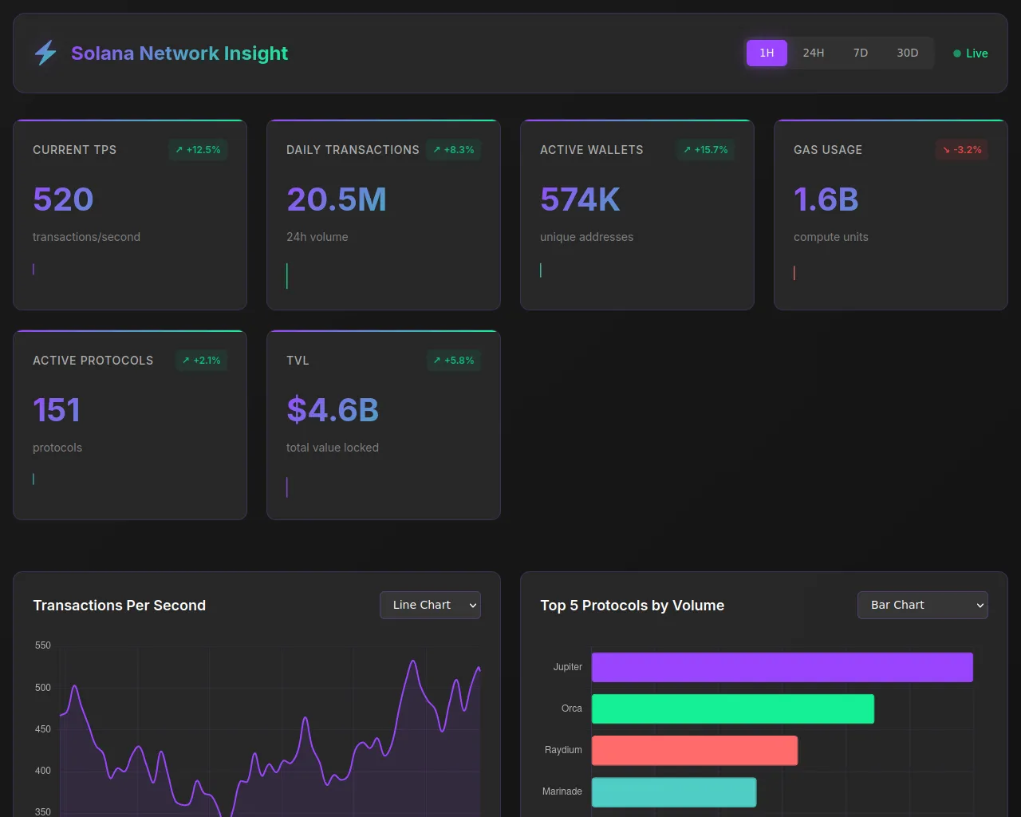Click the $4.6B TVL value
Image resolution: width=1021 pixels, height=817 pixels.
click(333, 409)
